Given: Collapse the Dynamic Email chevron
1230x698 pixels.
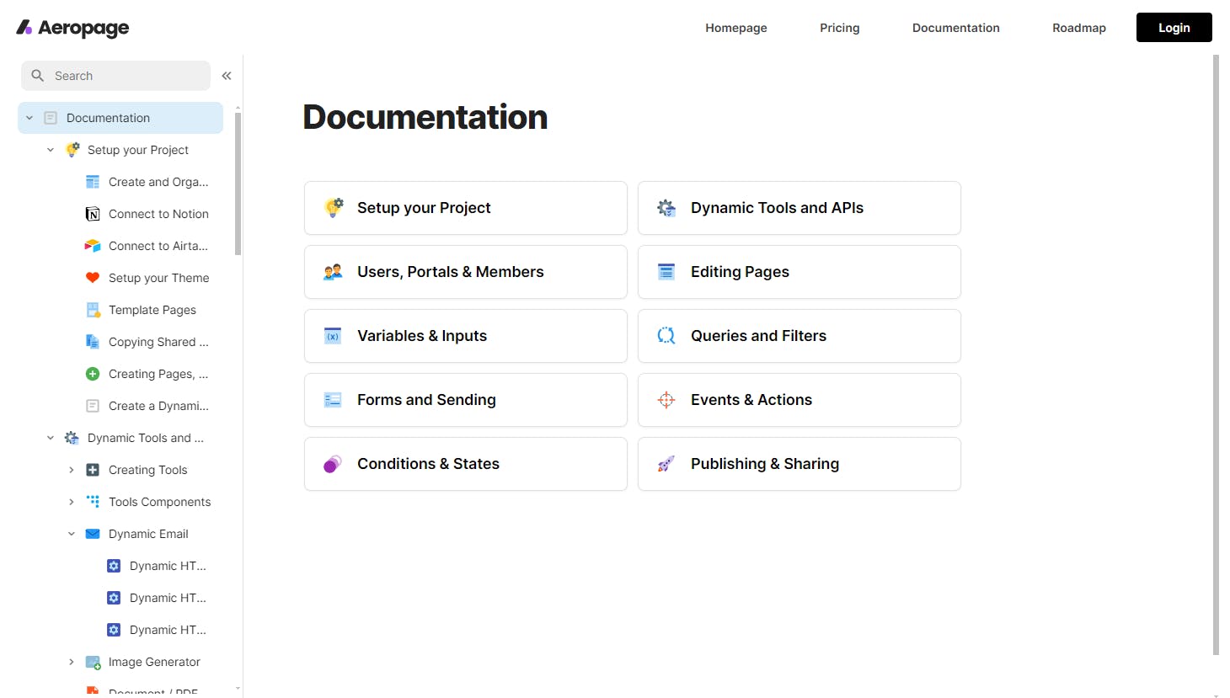Looking at the screenshot, I should 72,534.
